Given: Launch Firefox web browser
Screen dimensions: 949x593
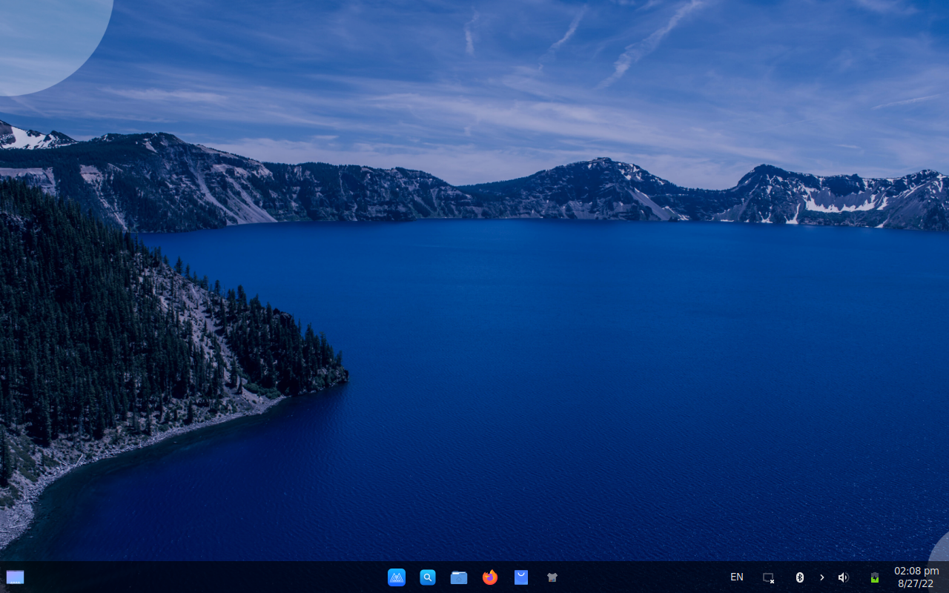Looking at the screenshot, I should click(x=490, y=577).
